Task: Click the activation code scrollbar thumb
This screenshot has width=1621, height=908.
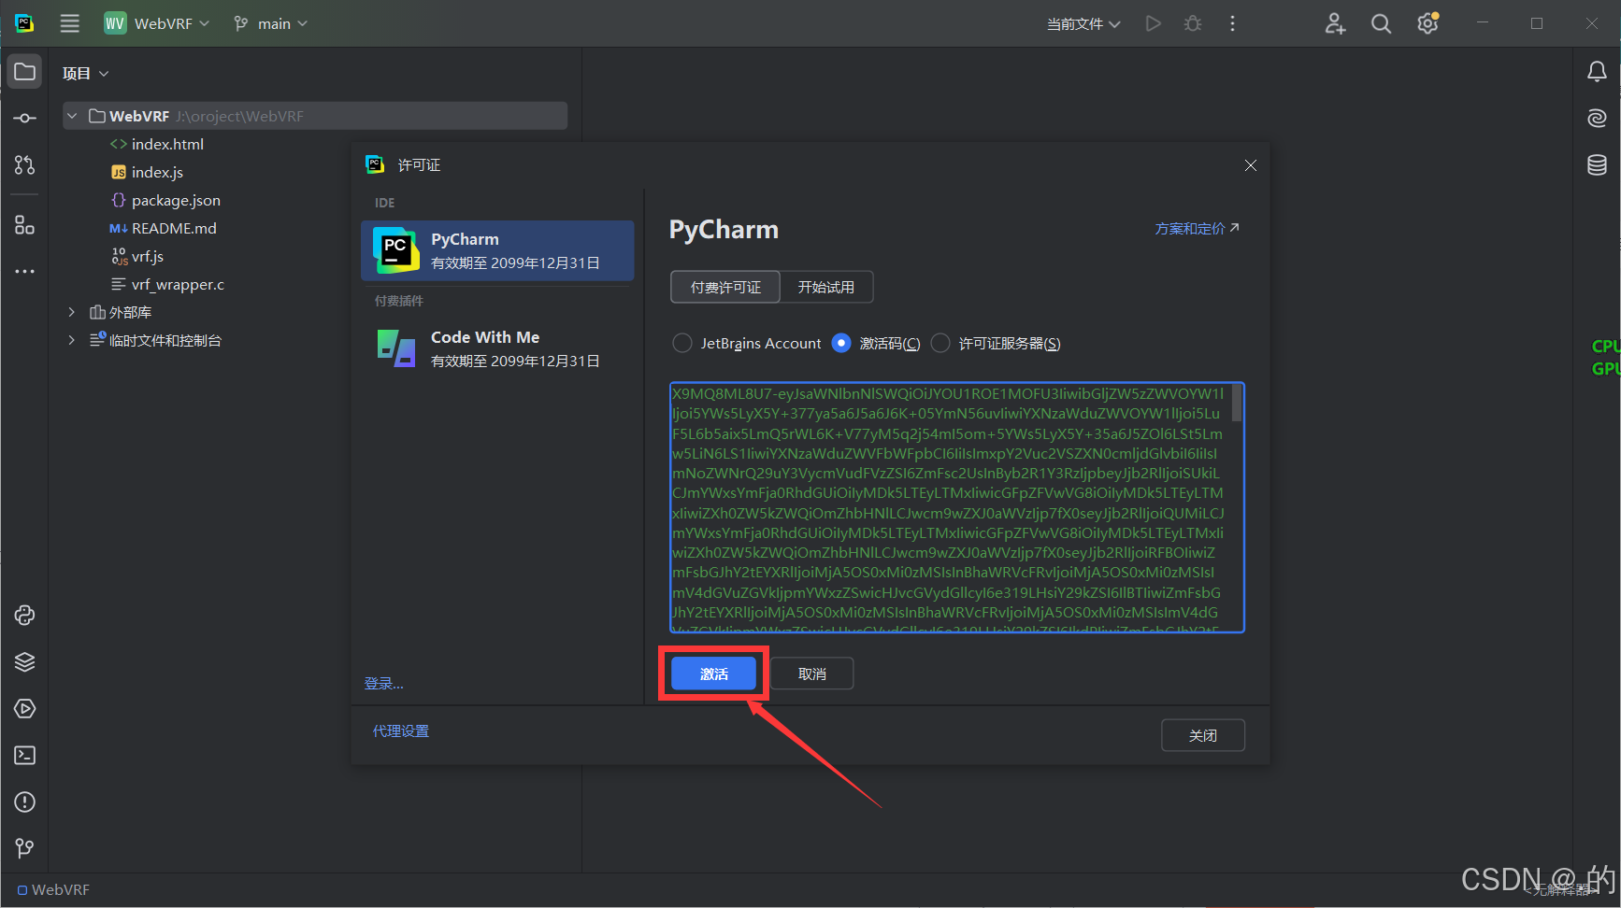Action: (1237, 404)
